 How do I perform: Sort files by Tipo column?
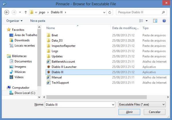145,28
